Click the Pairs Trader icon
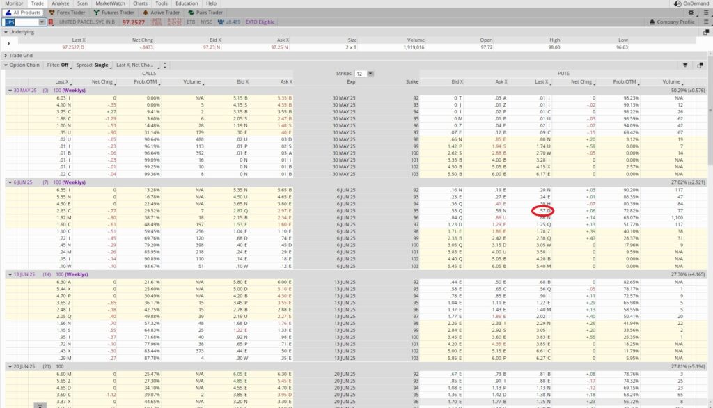The width and height of the screenshot is (713, 408). [x=191, y=13]
